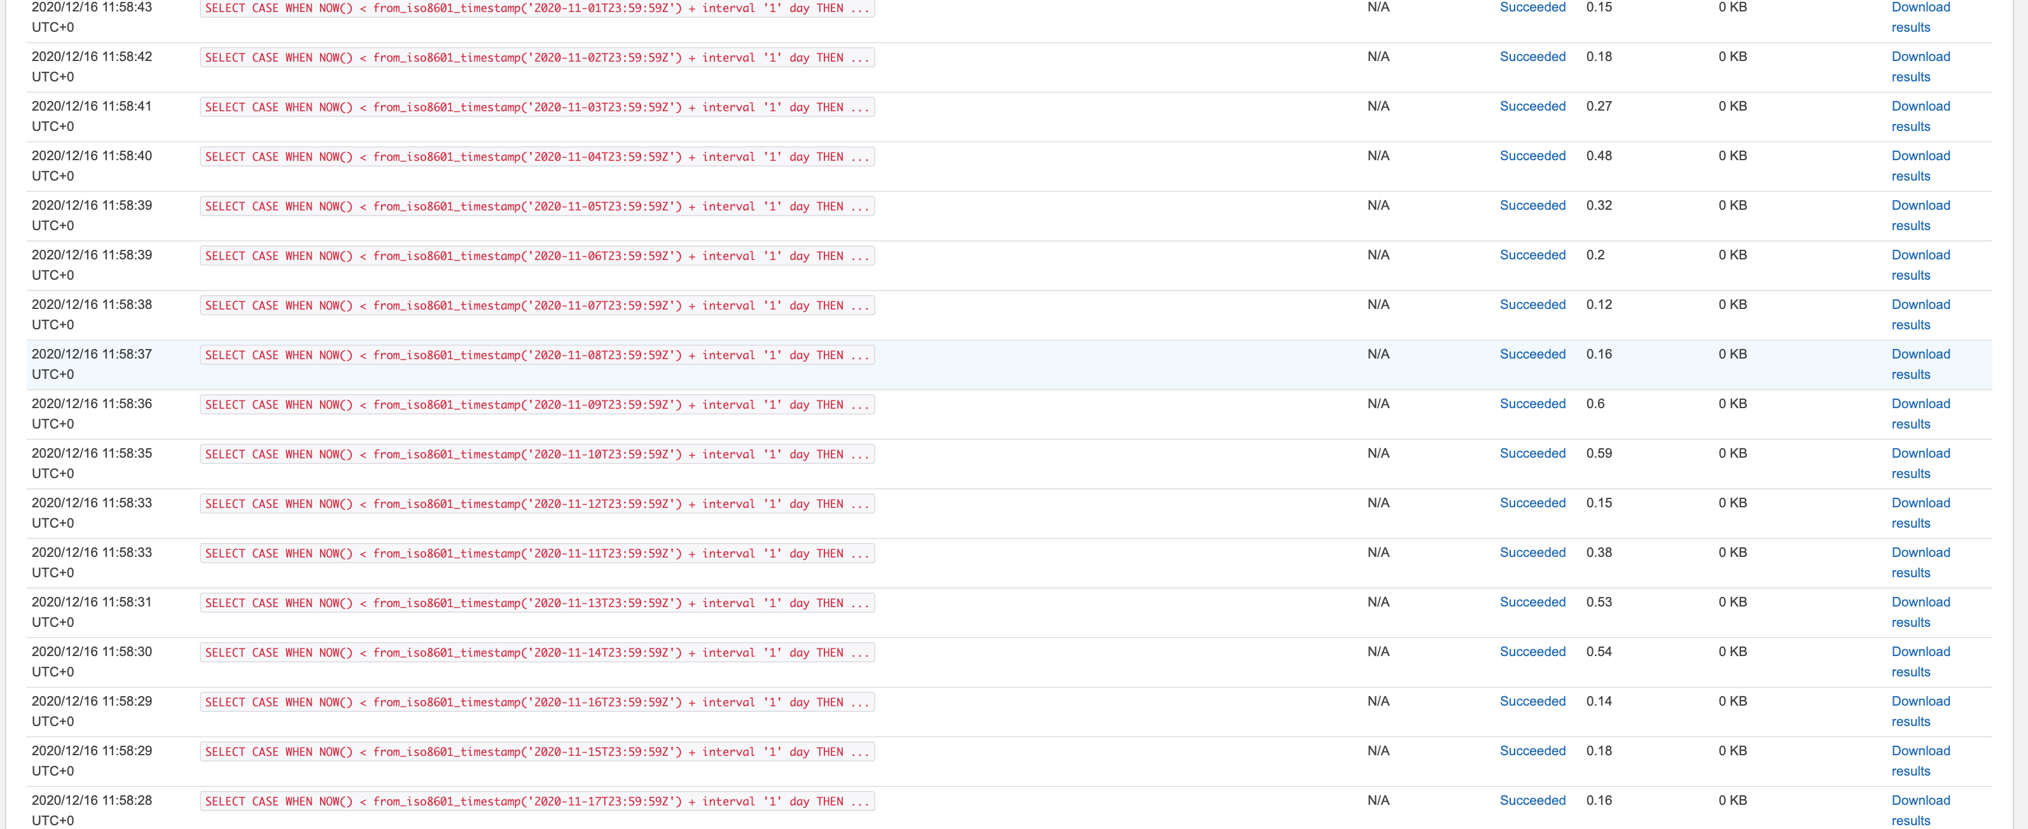2028x829 pixels.
Task: Click Succeeded status of 11:58:40 query
Action: [1532, 156]
